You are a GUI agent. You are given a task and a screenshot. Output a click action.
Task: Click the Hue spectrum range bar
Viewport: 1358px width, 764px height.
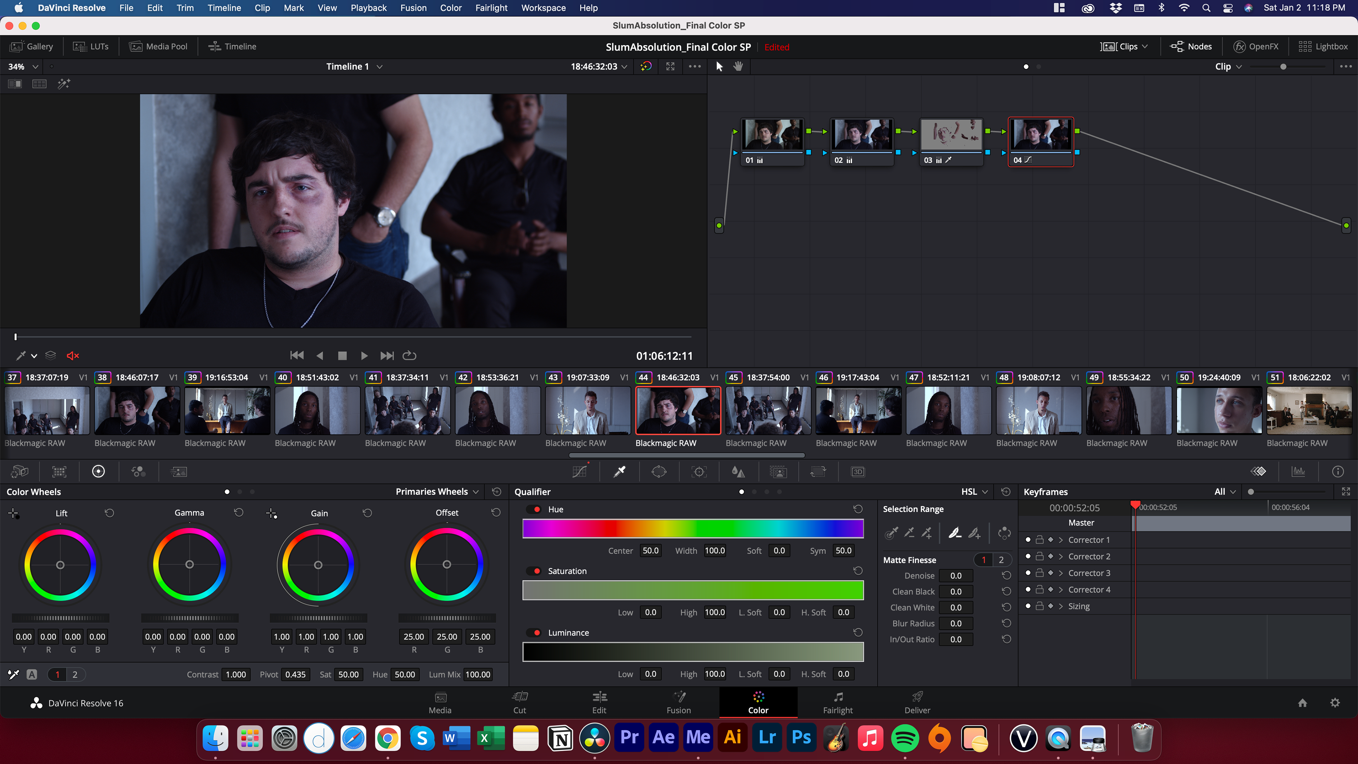click(x=693, y=528)
